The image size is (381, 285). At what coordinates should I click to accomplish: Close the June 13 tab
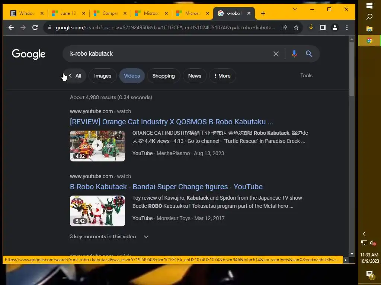coord(84,13)
